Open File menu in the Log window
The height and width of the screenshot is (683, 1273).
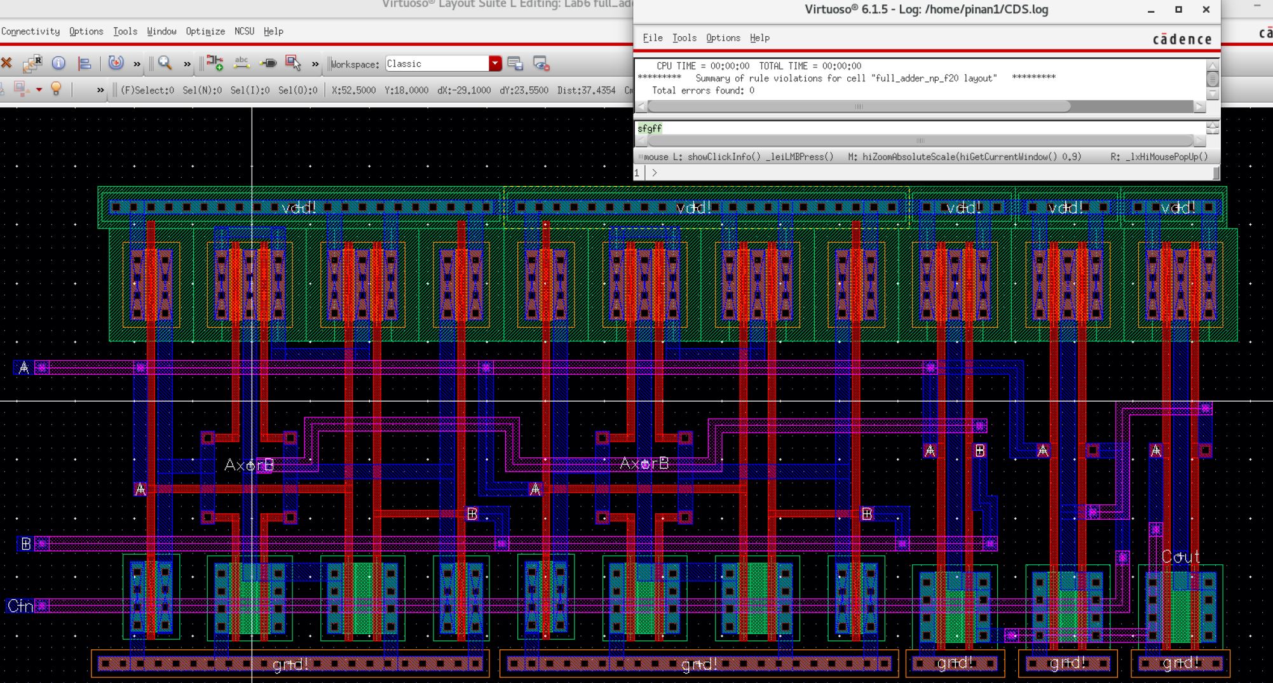(x=653, y=37)
